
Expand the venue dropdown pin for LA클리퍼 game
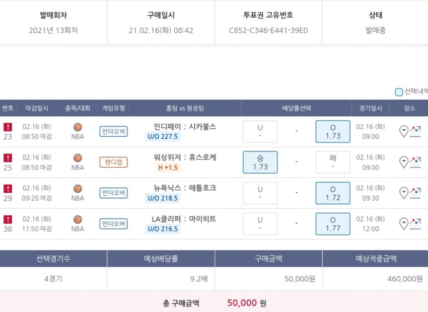point(403,224)
